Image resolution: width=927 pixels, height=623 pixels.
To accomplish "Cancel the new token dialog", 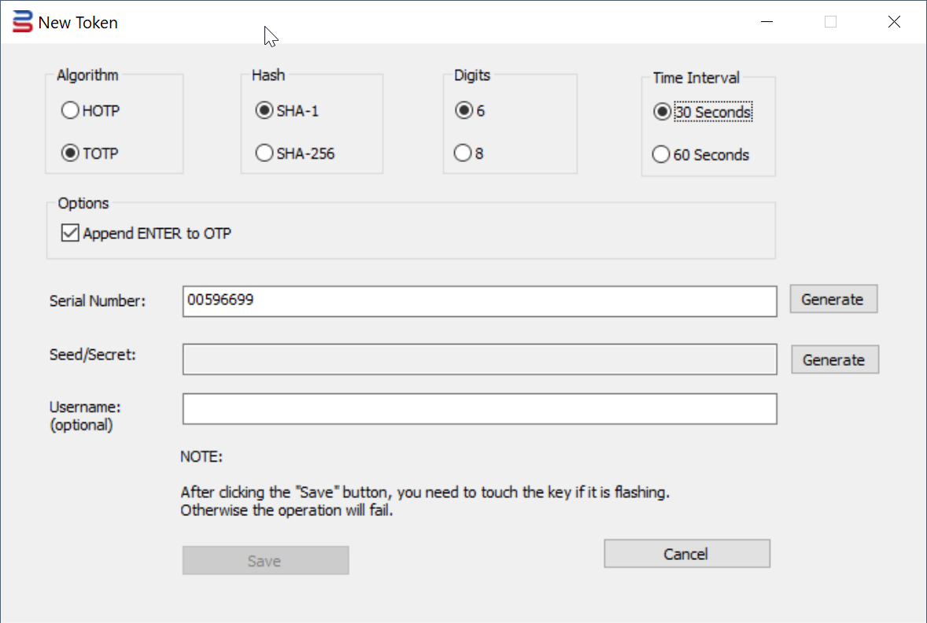I will pos(686,554).
